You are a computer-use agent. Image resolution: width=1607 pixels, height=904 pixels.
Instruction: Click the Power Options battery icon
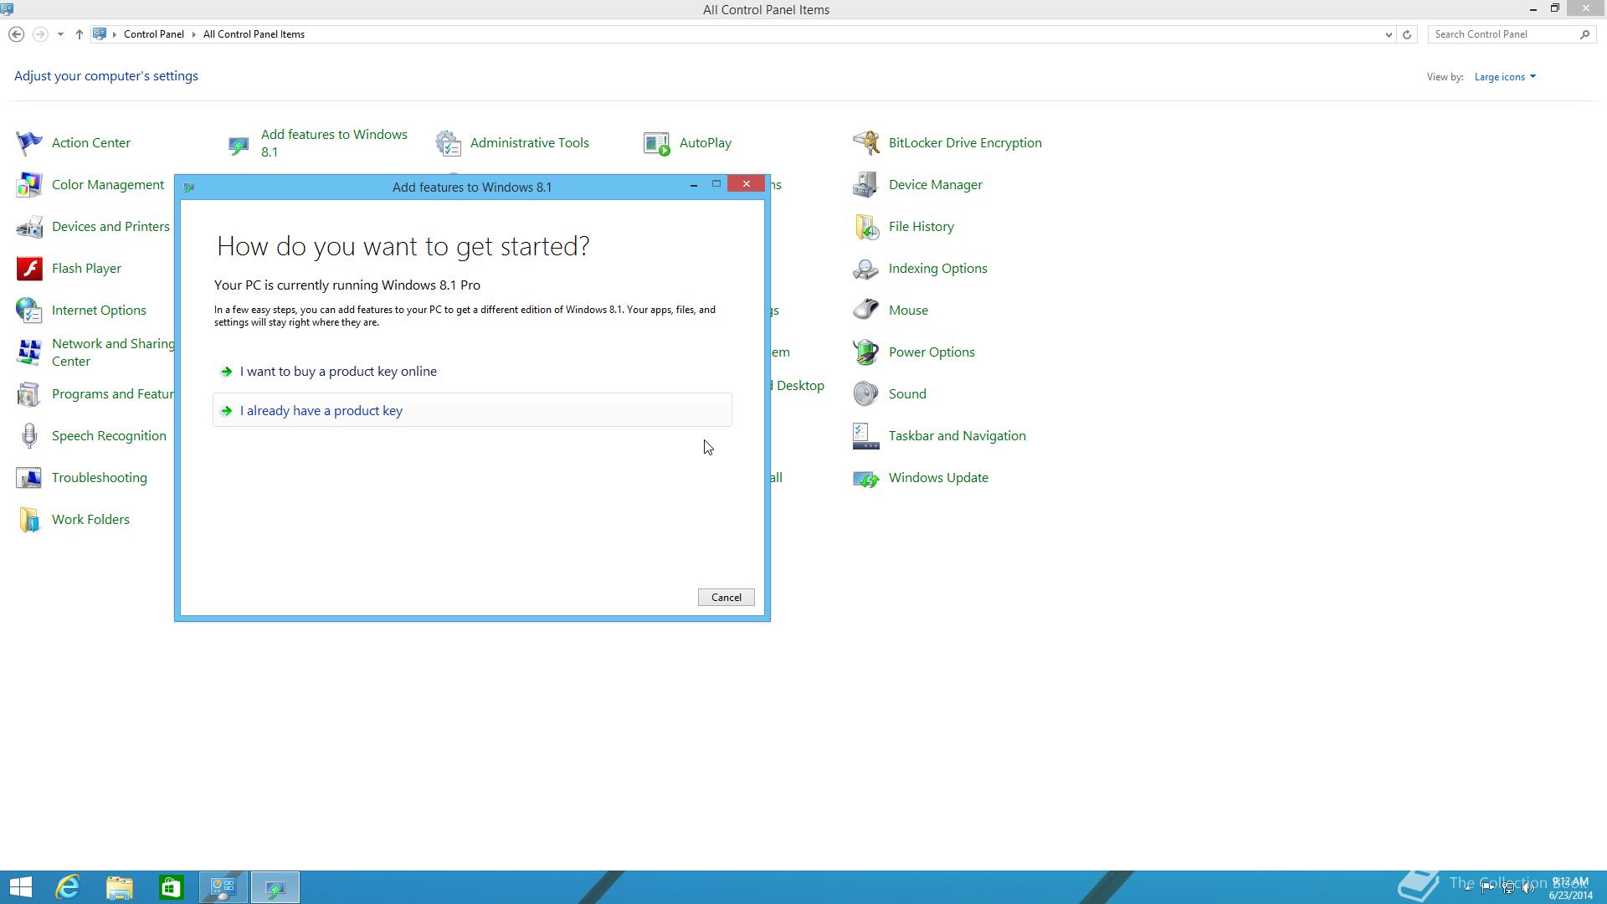click(x=866, y=352)
